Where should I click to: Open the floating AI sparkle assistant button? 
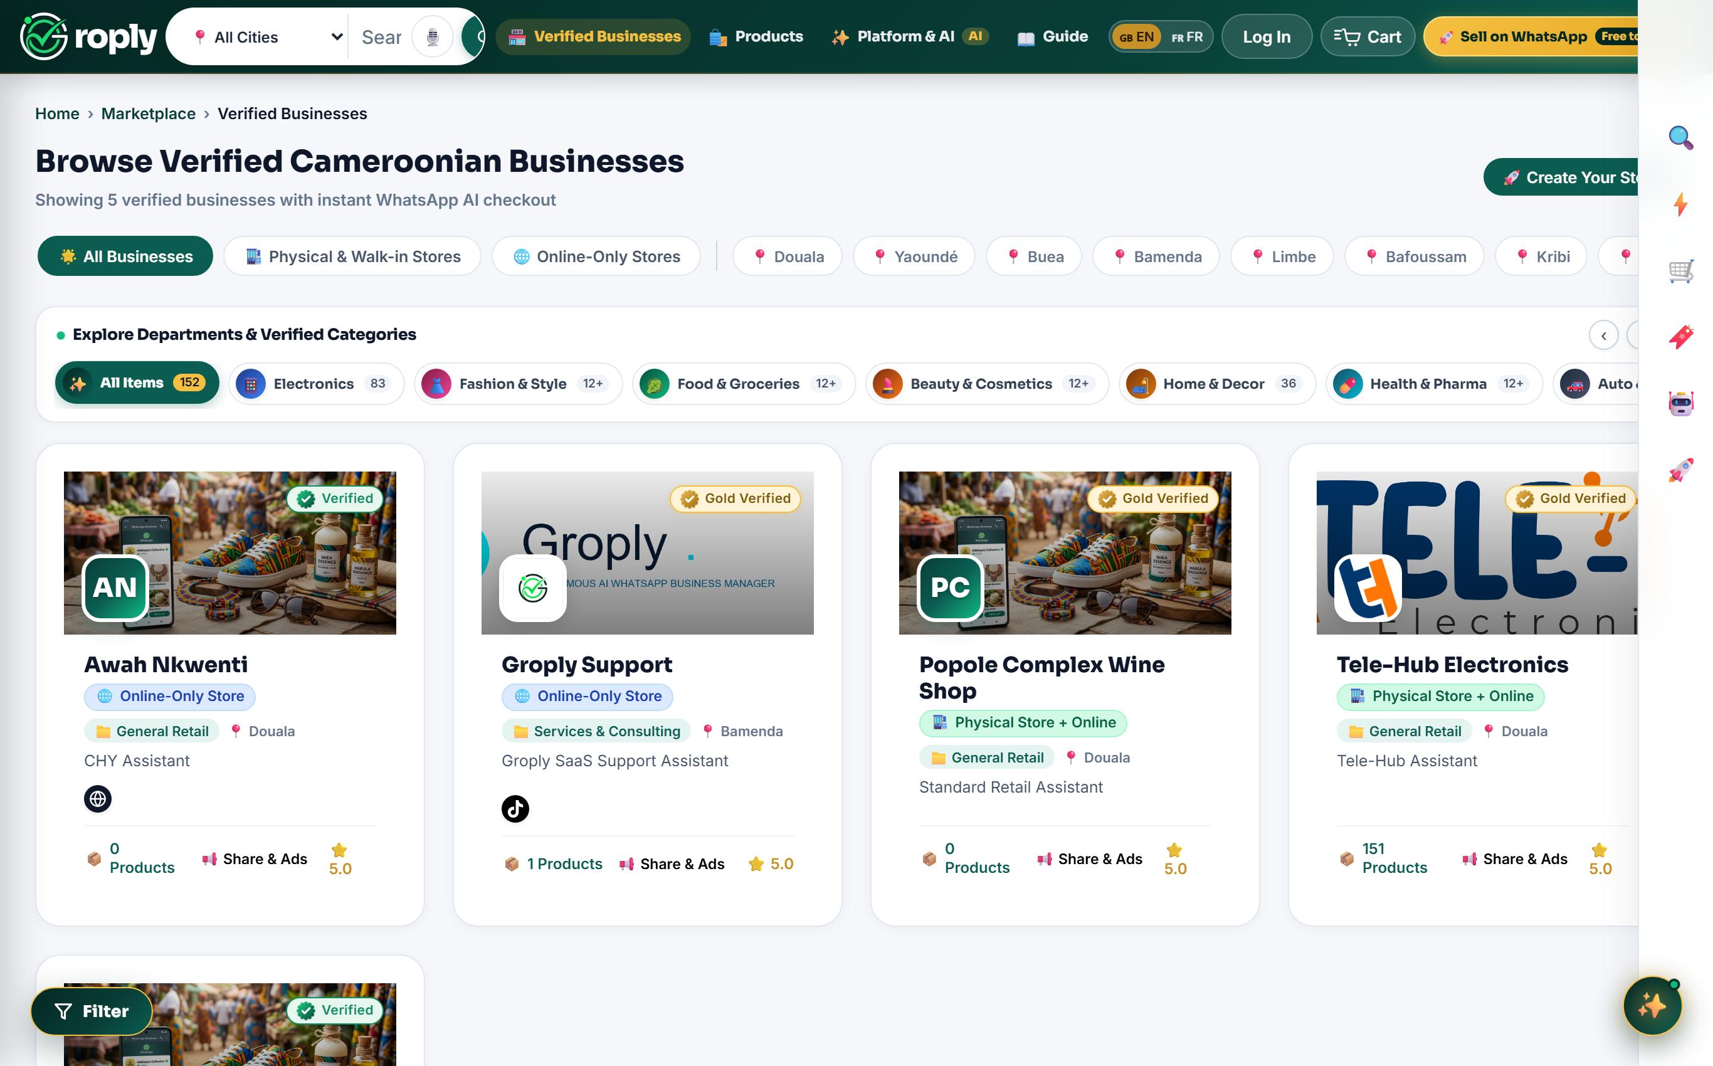(x=1652, y=1005)
